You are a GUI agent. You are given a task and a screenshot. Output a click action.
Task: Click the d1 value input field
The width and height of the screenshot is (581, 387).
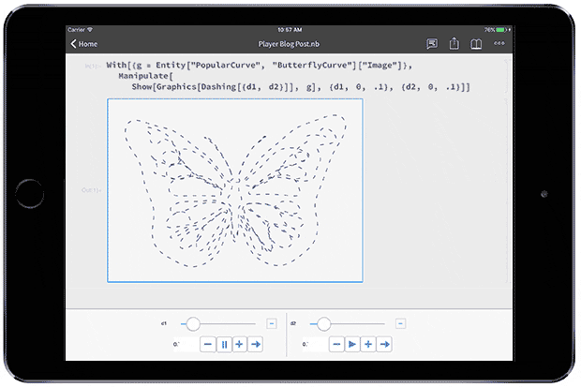[184, 344]
